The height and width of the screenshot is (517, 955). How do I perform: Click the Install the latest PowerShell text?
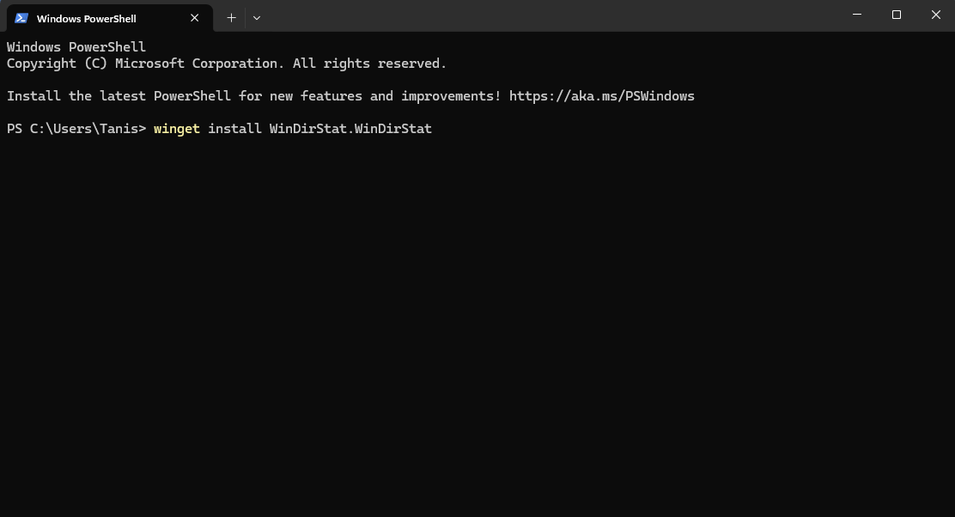[119, 96]
